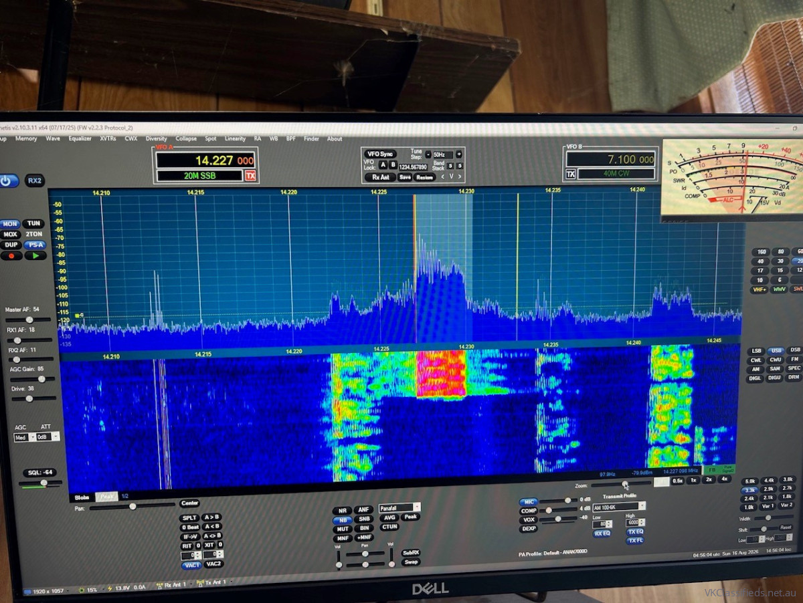Open the Transmit Profile AM 100-6K dropdown
This screenshot has width=803, height=603.
(619, 507)
